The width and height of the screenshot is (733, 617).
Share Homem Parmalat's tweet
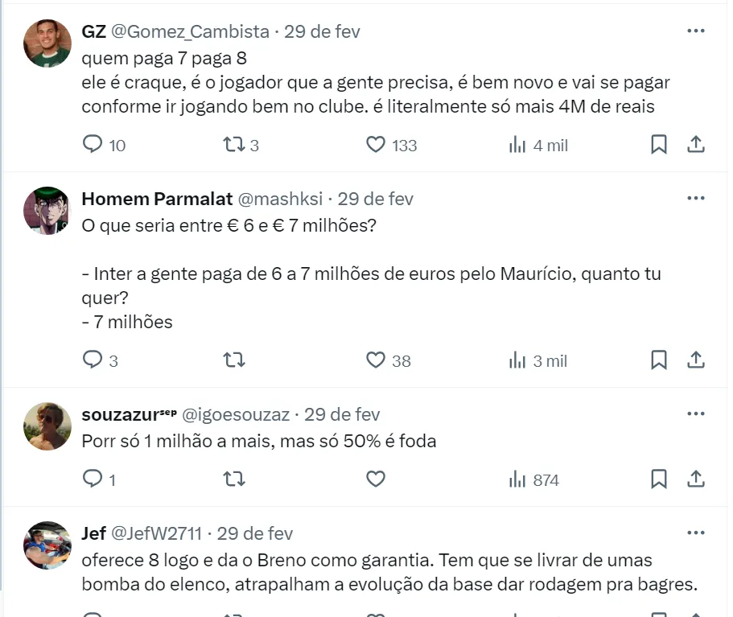(696, 360)
